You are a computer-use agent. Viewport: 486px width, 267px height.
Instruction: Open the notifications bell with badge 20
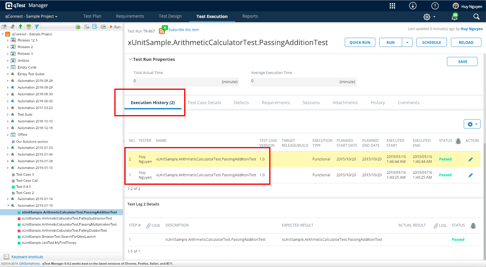[455, 17]
